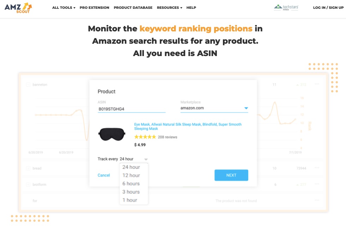
Task: Open the three-dot menu for brotform row
Action: click(x=317, y=184)
